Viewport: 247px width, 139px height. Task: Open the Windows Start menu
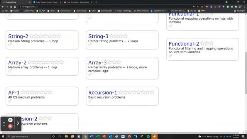click(3, 136)
